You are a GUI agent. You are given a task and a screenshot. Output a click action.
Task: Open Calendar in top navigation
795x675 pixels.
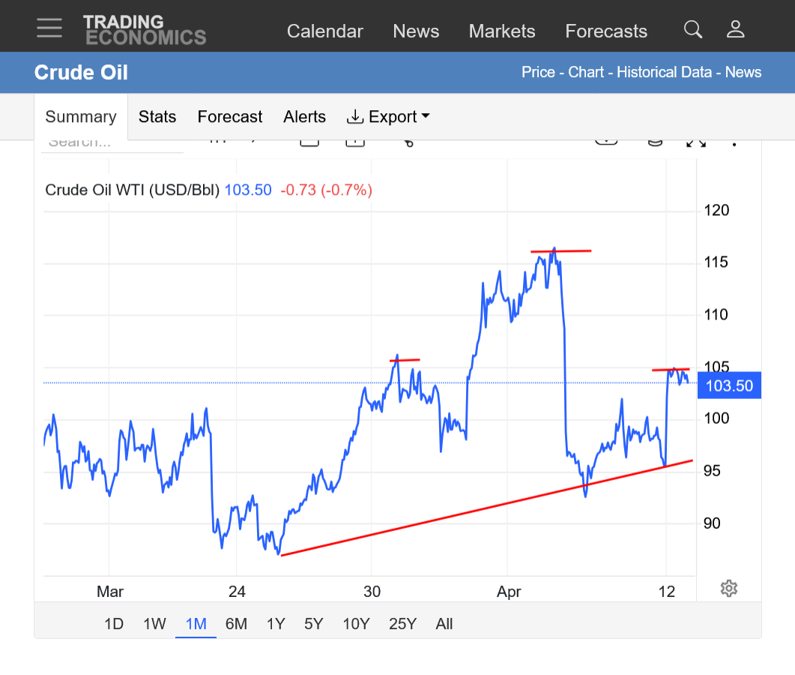tap(325, 31)
